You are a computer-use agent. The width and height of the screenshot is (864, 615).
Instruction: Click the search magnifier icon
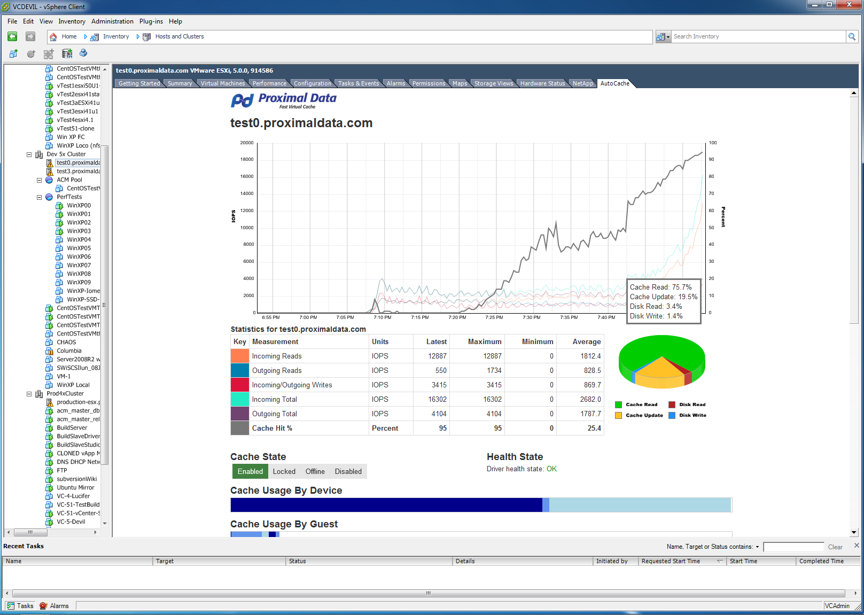tap(852, 36)
